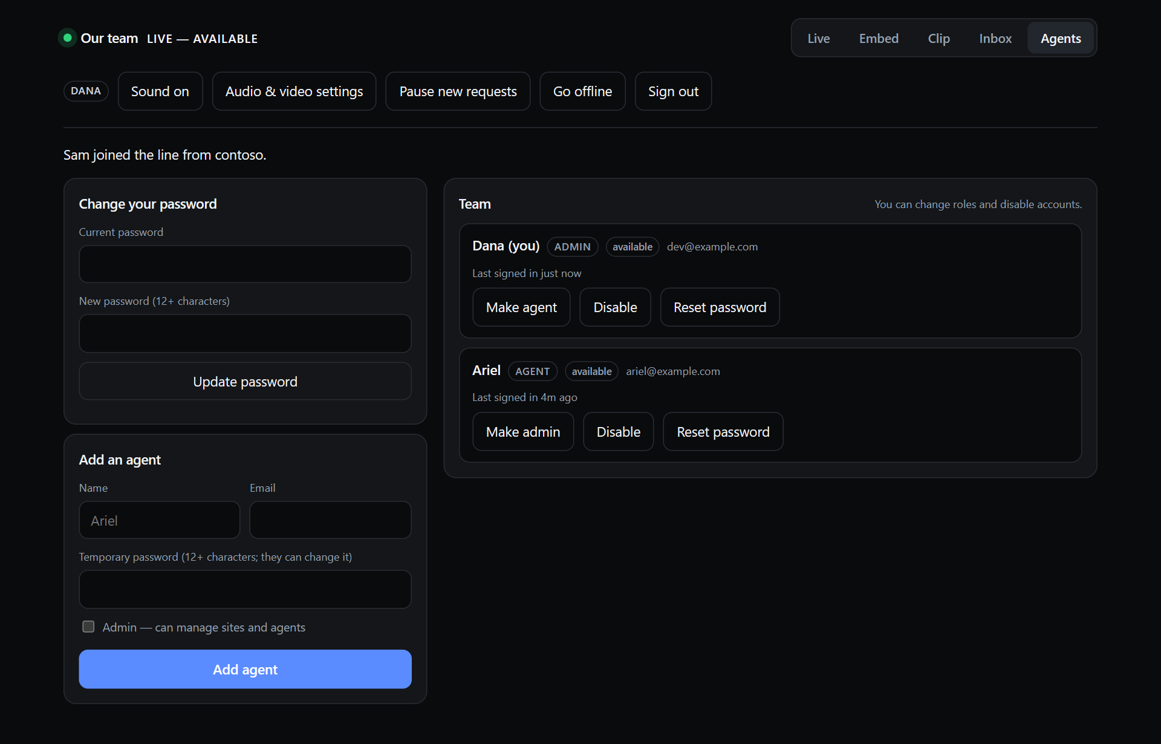Viewport: 1161px width, 744px height.
Task: Click dev@example.com email text
Action: click(712, 247)
